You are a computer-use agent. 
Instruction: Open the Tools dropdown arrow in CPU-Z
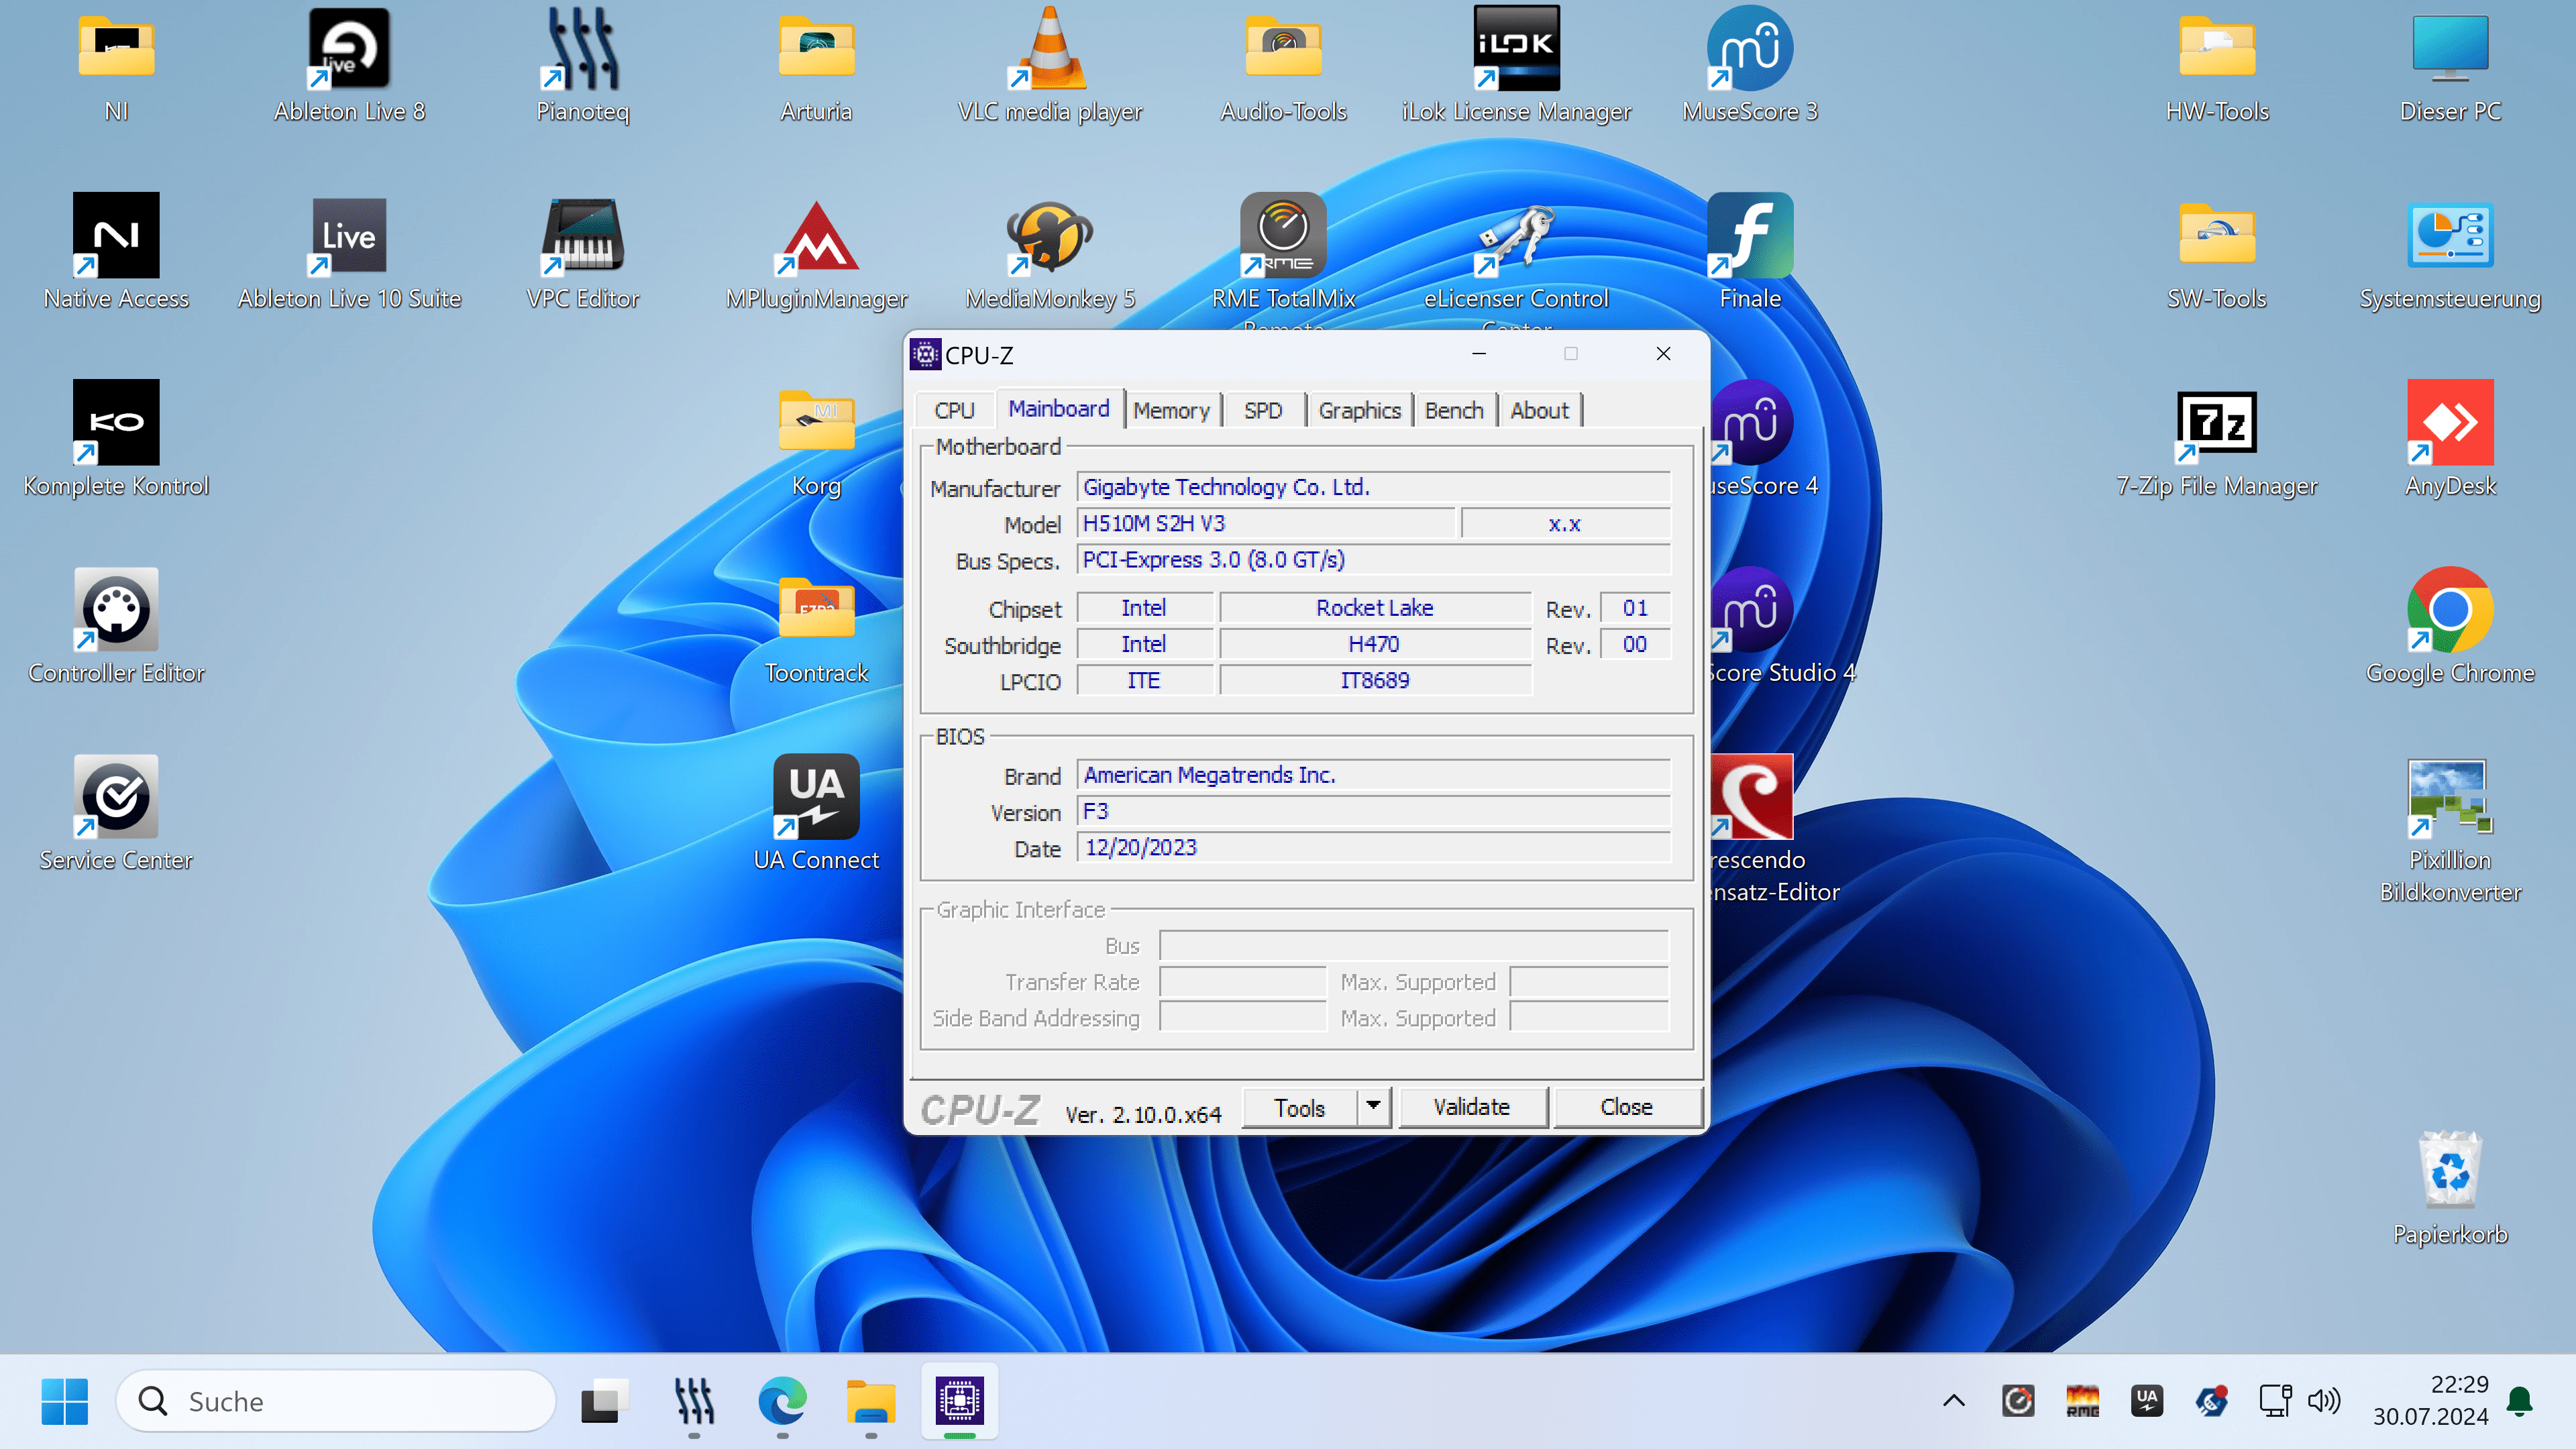tap(1374, 1106)
